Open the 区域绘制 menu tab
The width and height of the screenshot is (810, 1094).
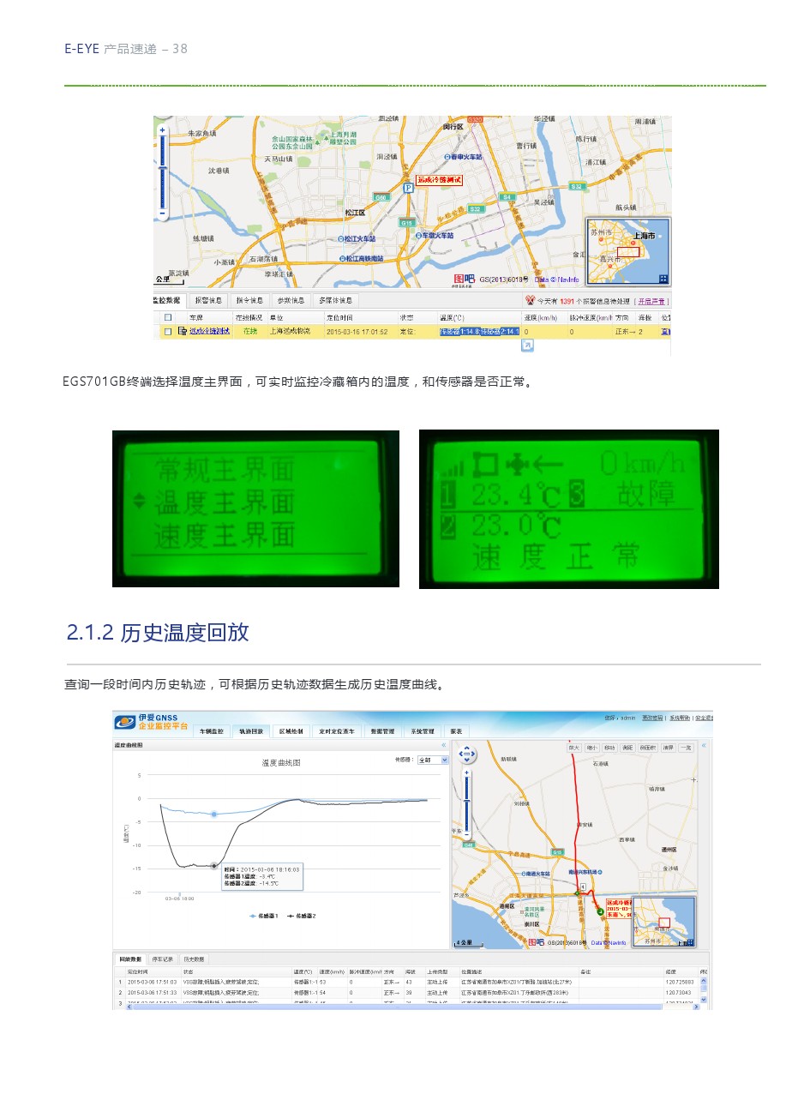click(291, 731)
